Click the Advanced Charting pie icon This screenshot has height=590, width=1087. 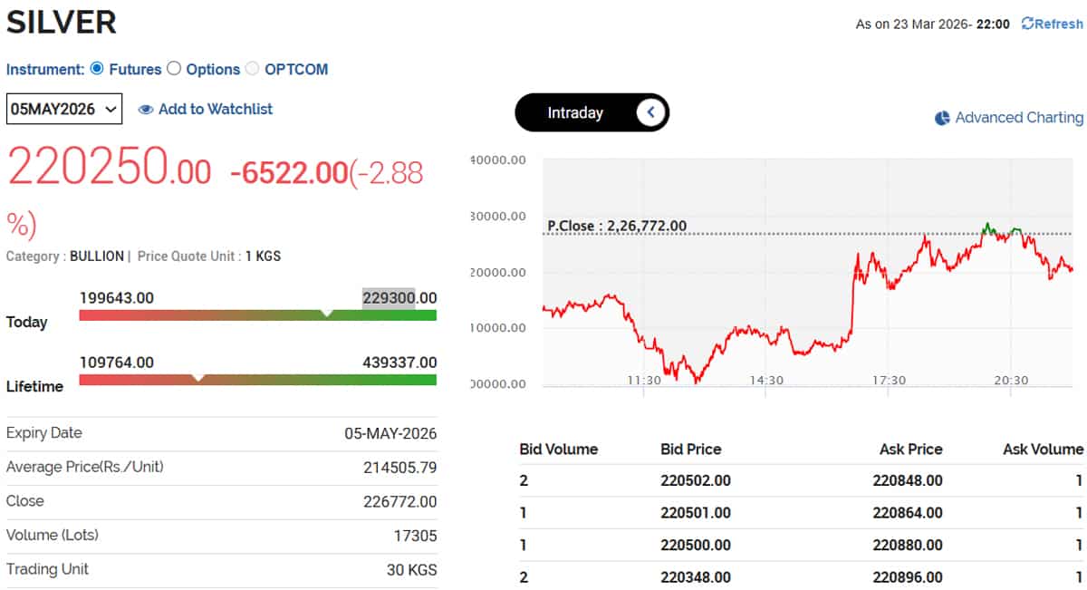click(x=942, y=118)
